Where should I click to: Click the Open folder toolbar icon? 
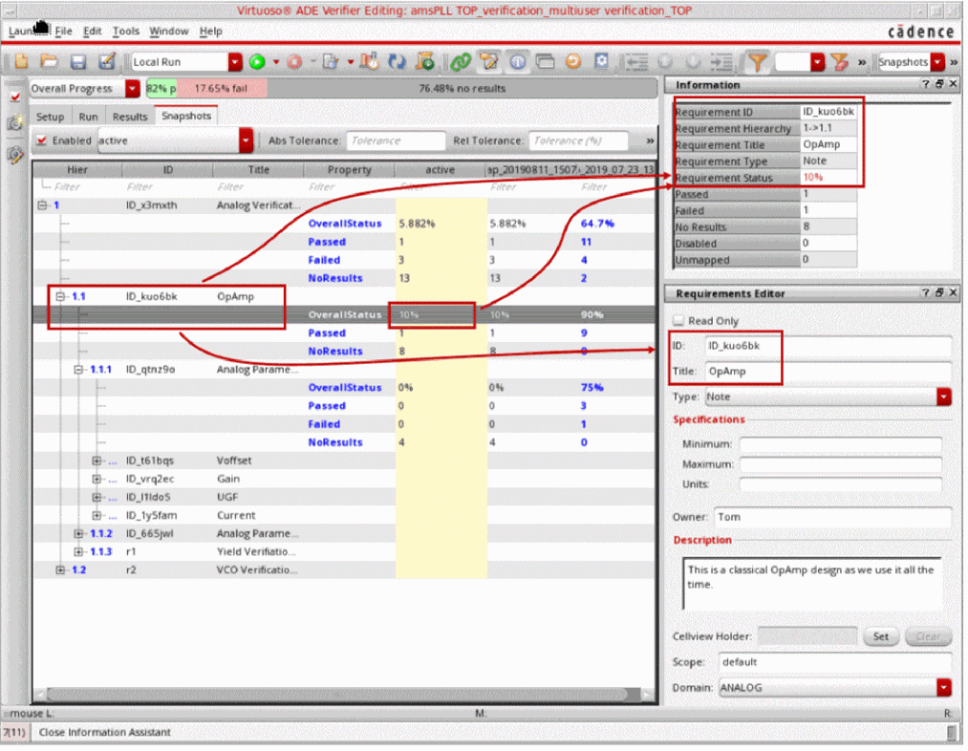49,62
